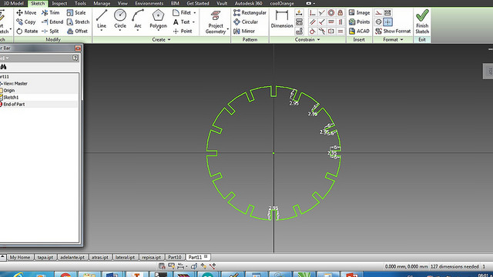
Task: Select the Fillet tool
Action: point(182,13)
